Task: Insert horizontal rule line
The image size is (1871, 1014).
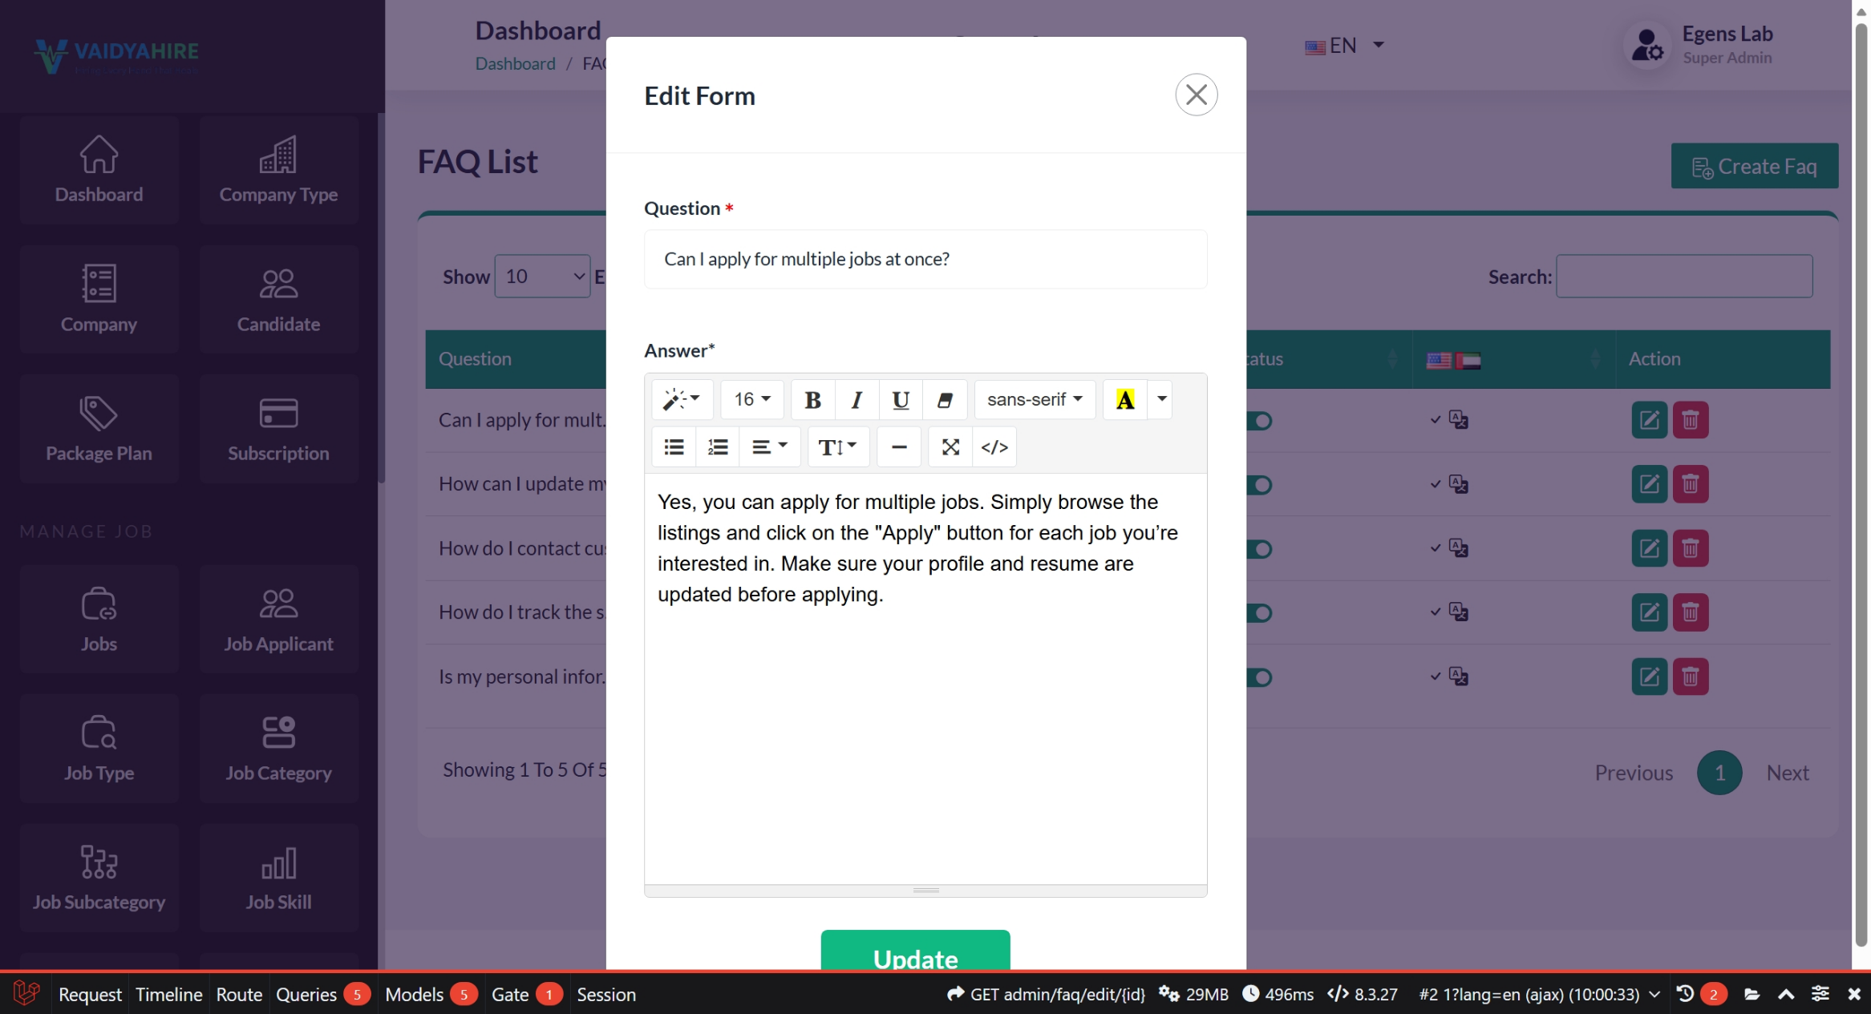Action: pos(899,447)
